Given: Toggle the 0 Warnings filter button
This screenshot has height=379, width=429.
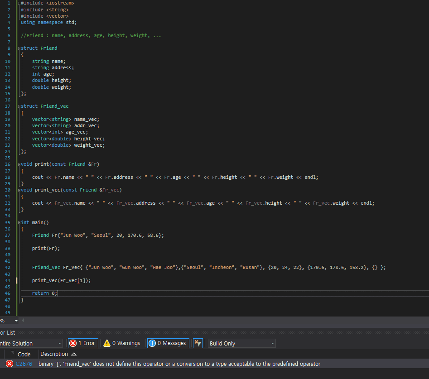Looking at the screenshot, I should (121, 343).
